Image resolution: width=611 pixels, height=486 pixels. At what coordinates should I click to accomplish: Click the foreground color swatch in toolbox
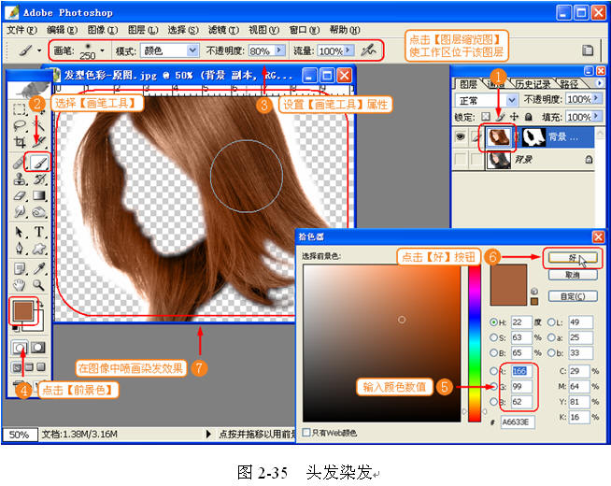point(22,311)
